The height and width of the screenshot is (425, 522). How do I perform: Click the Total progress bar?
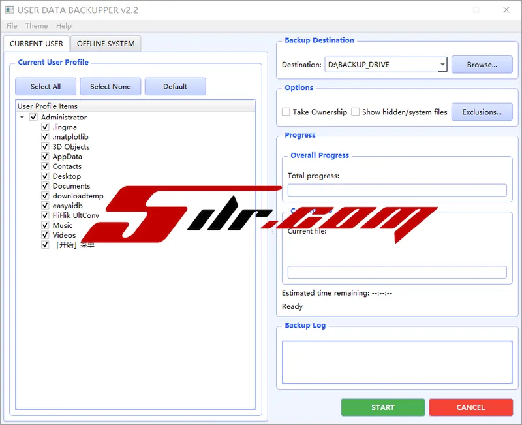click(397, 190)
